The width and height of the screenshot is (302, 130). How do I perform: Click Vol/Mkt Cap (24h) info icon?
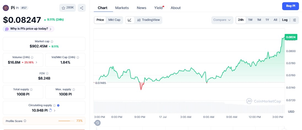[x=78, y=57]
